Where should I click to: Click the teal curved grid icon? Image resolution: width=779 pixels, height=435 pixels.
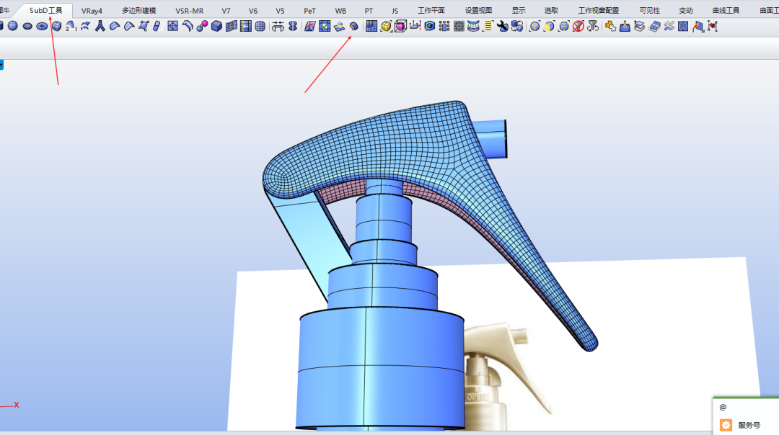(x=473, y=27)
